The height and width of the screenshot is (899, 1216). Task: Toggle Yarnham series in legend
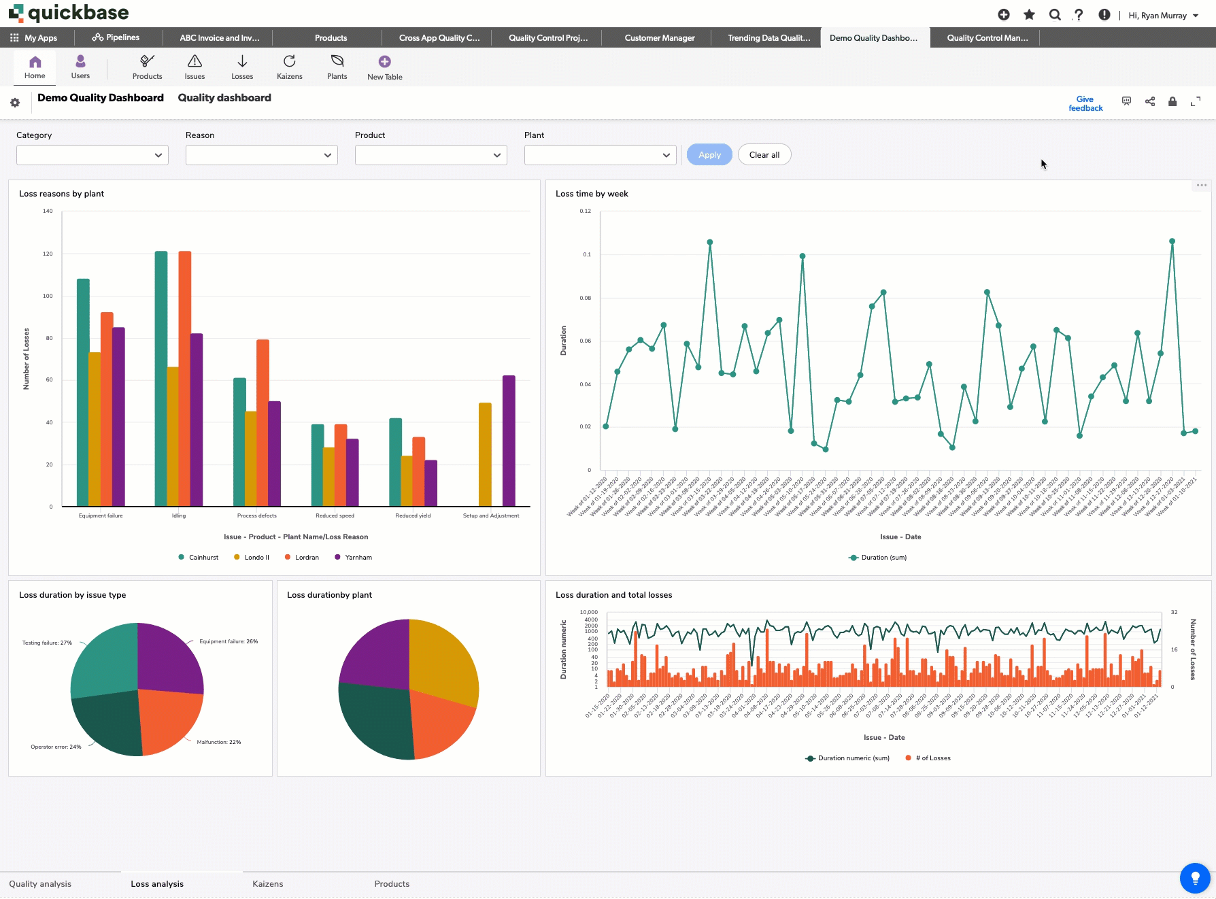tap(353, 558)
